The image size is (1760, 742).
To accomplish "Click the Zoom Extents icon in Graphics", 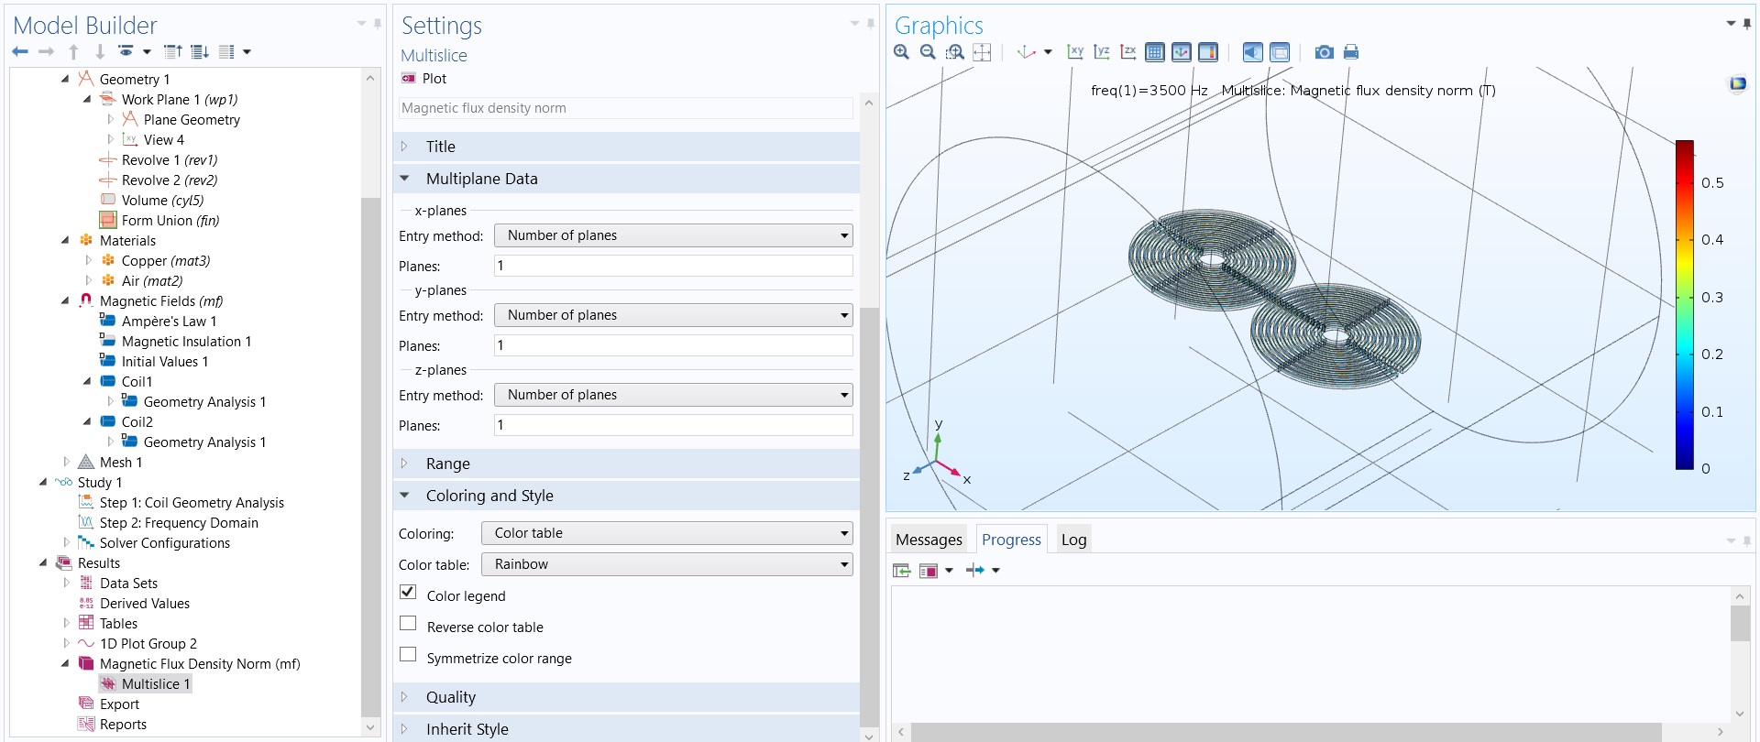I will pos(982,52).
